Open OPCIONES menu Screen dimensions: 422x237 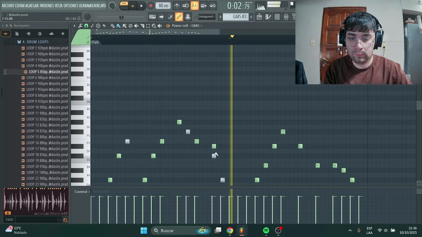pyautogui.click(x=71, y=6)
